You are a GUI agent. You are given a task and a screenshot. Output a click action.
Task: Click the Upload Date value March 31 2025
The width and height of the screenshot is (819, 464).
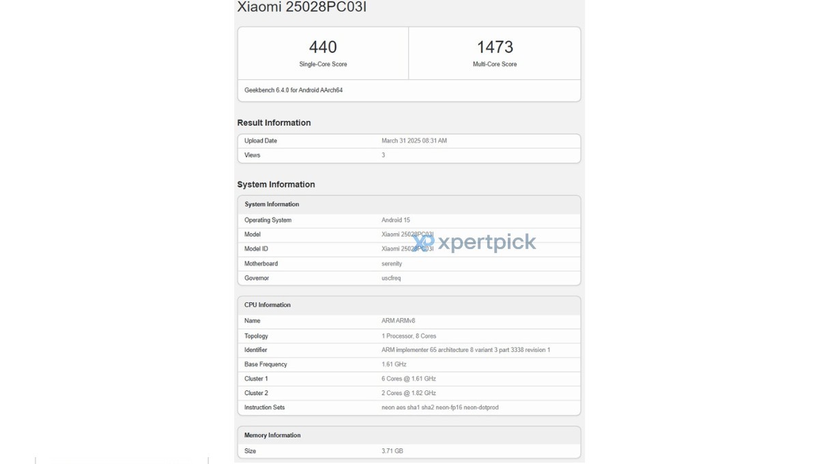[x=414, y=141]
